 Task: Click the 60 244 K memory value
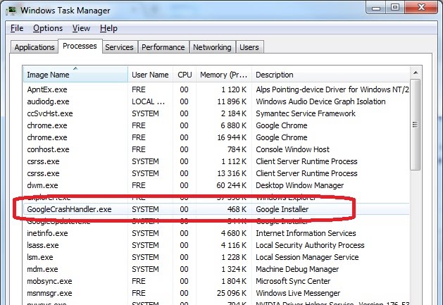point(232,185)
